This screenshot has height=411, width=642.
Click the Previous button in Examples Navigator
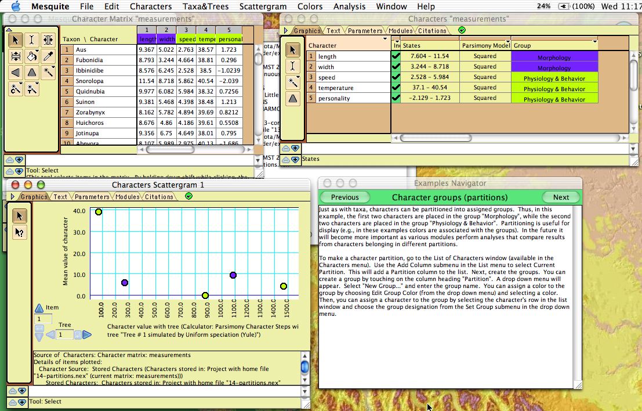(344, 197)
